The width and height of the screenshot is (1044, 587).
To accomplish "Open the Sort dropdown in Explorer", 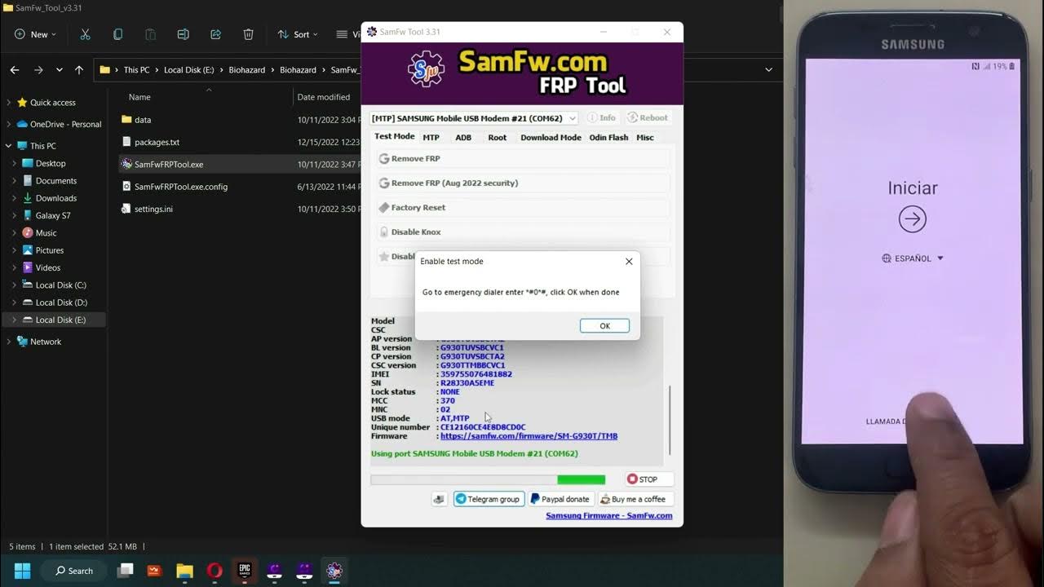I will pos(298,34).
